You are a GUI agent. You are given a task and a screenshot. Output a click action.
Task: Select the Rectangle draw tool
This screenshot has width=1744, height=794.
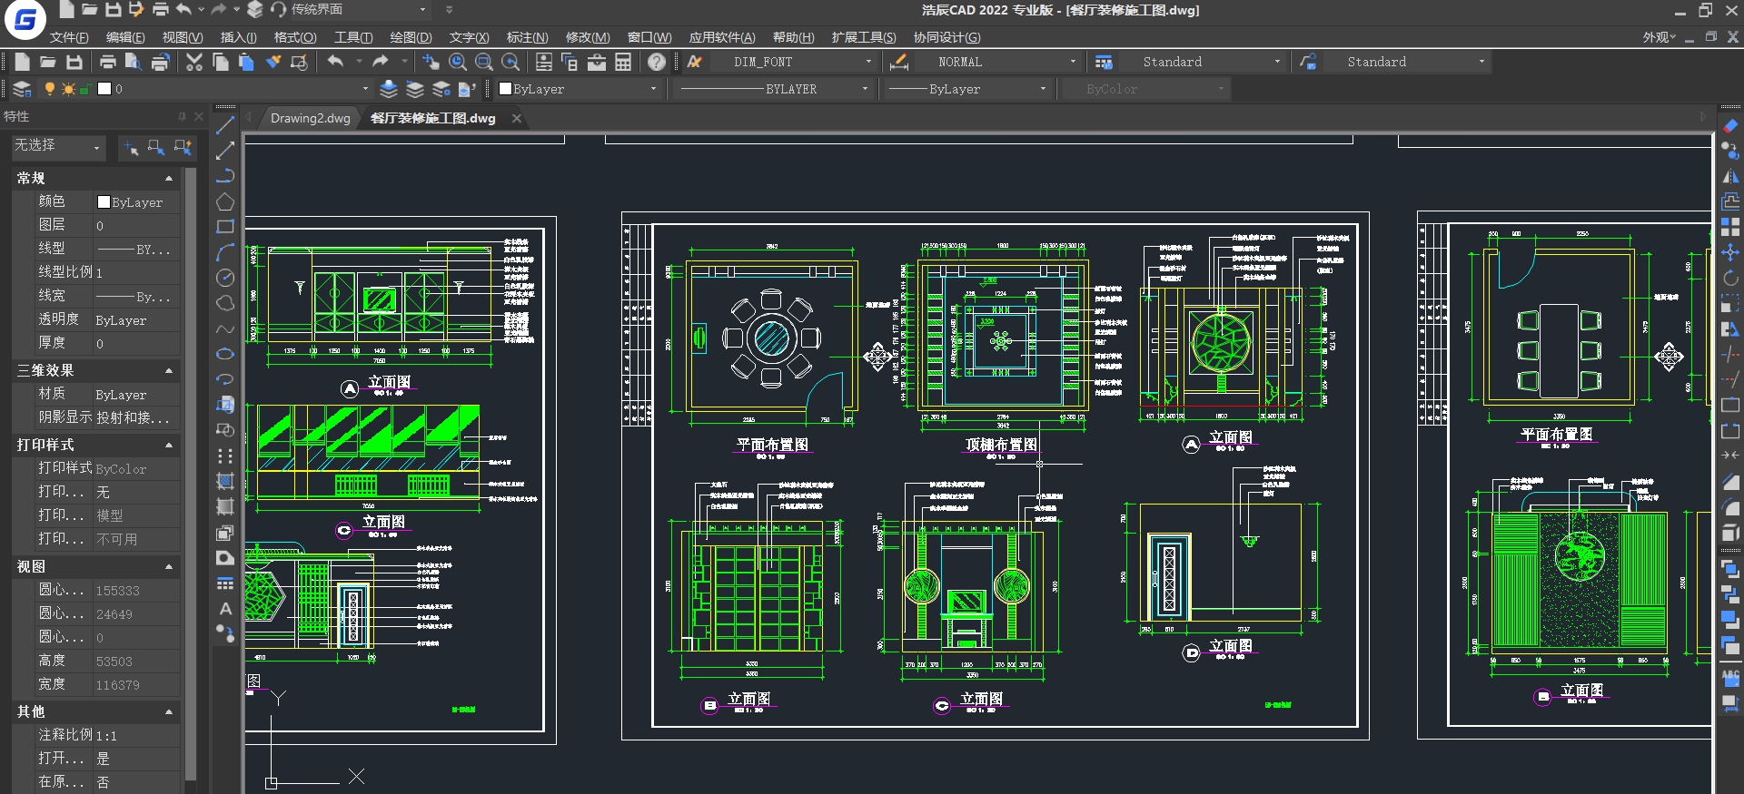(225, 227)
